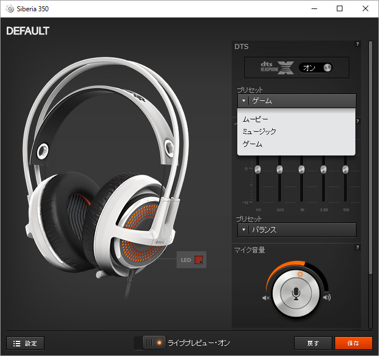Open help for the equalizer section
Screen dimensions: 379x356
click(358, 121)
